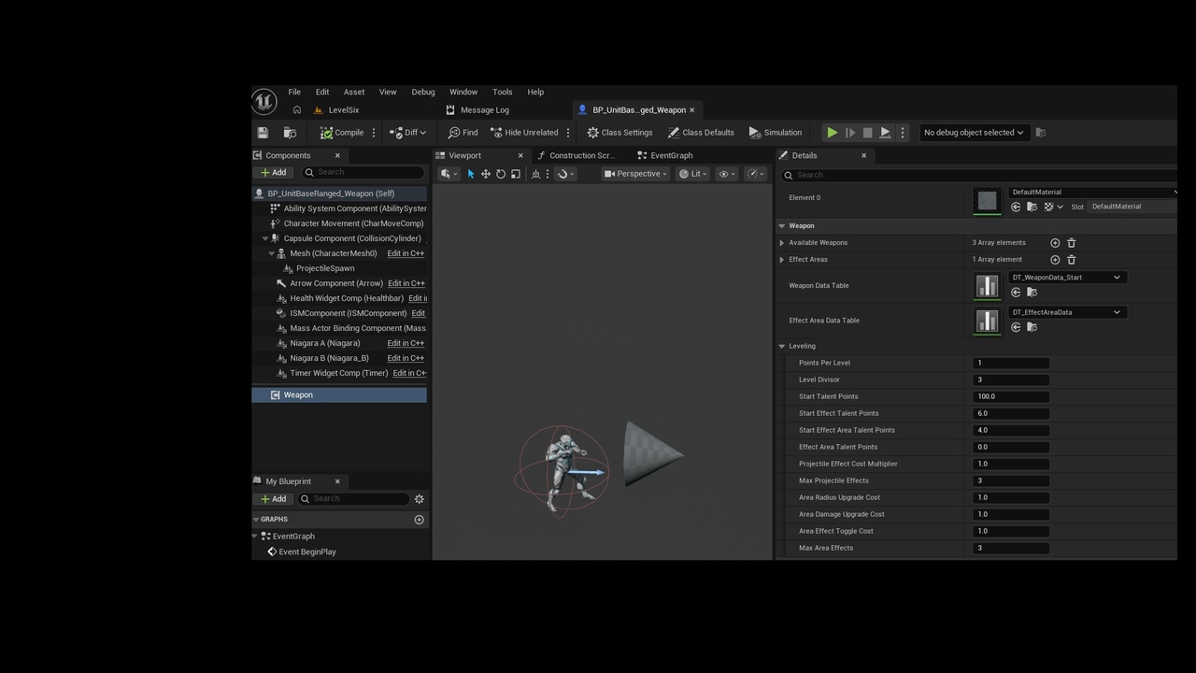1196x673 pixels.
Task: Open Class Defaults
Action: tap(700, 133)
